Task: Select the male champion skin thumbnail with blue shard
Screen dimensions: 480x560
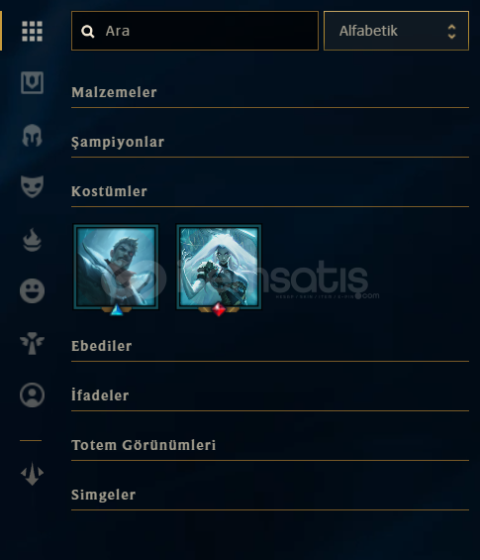Action: 116,269
